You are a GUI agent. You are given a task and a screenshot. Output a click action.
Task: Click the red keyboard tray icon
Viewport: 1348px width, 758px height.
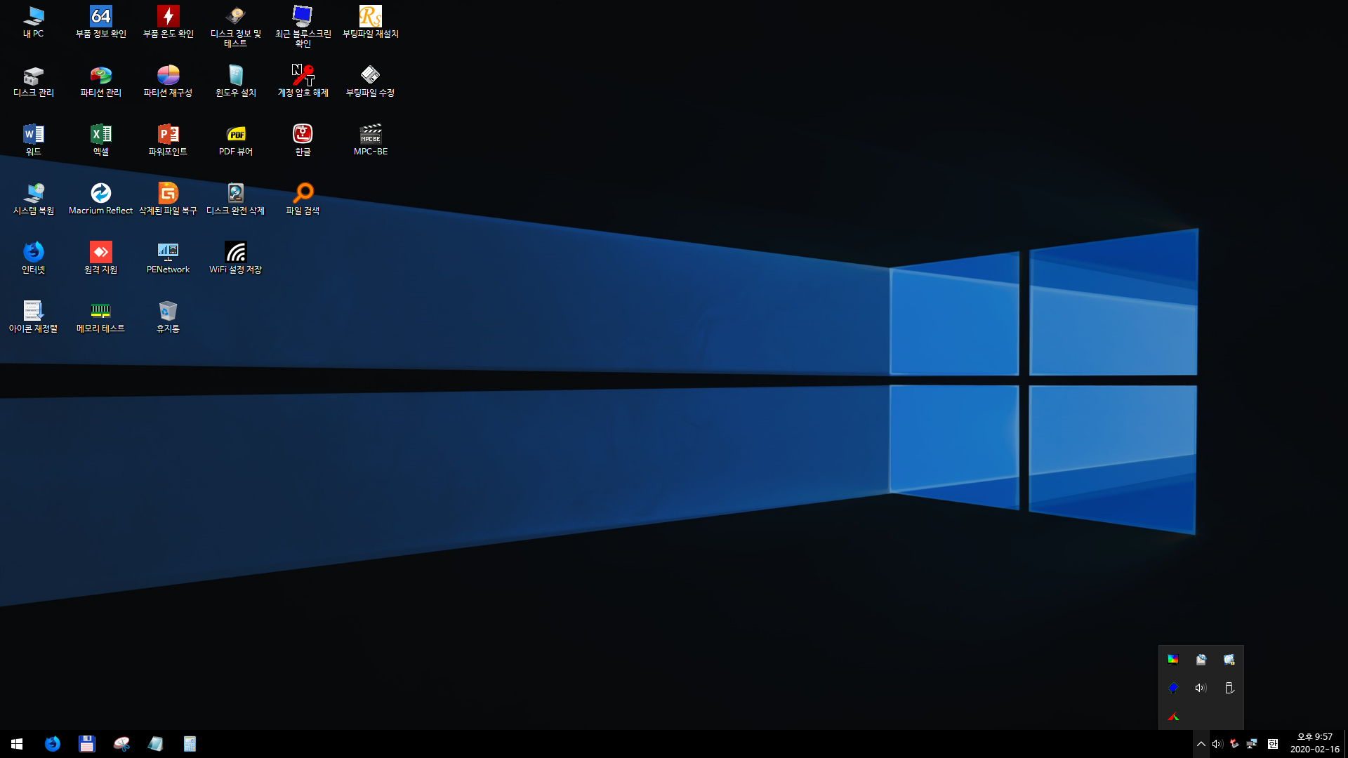1234,744
